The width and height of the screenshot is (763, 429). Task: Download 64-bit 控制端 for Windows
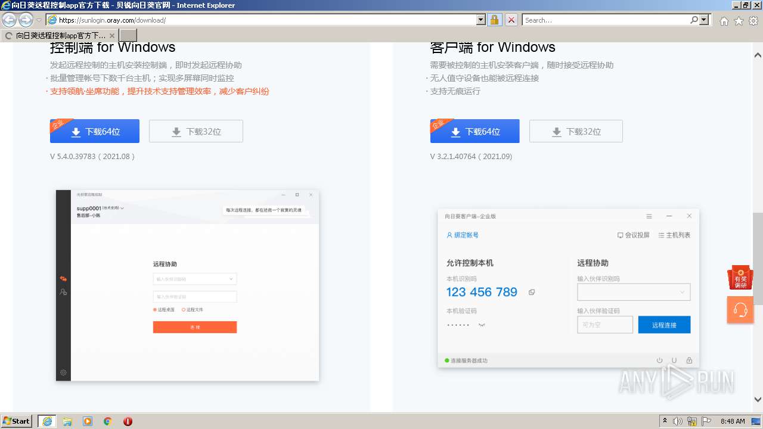click(x=95, y=131)
